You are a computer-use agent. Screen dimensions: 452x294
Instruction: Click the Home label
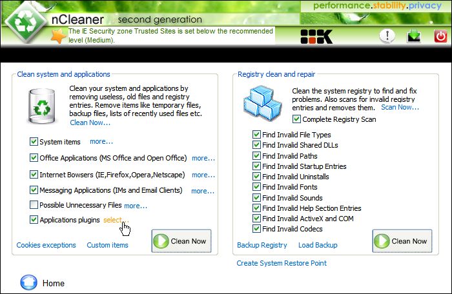click(54, 283)
